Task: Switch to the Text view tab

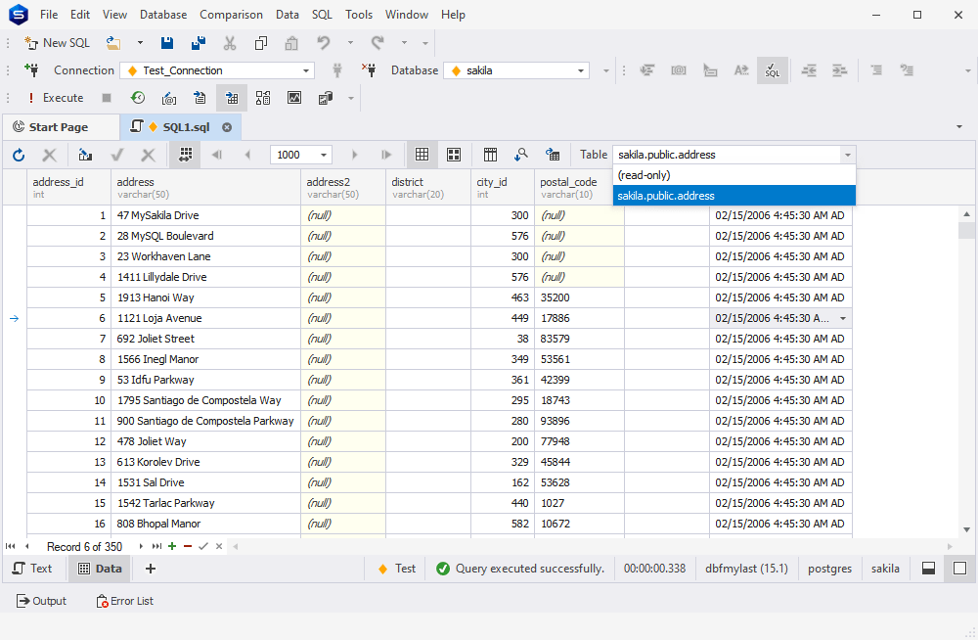Action: tap(32, 569)
